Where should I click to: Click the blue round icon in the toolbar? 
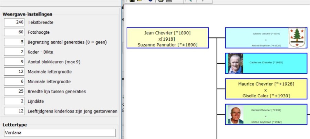tap(151, 1)
